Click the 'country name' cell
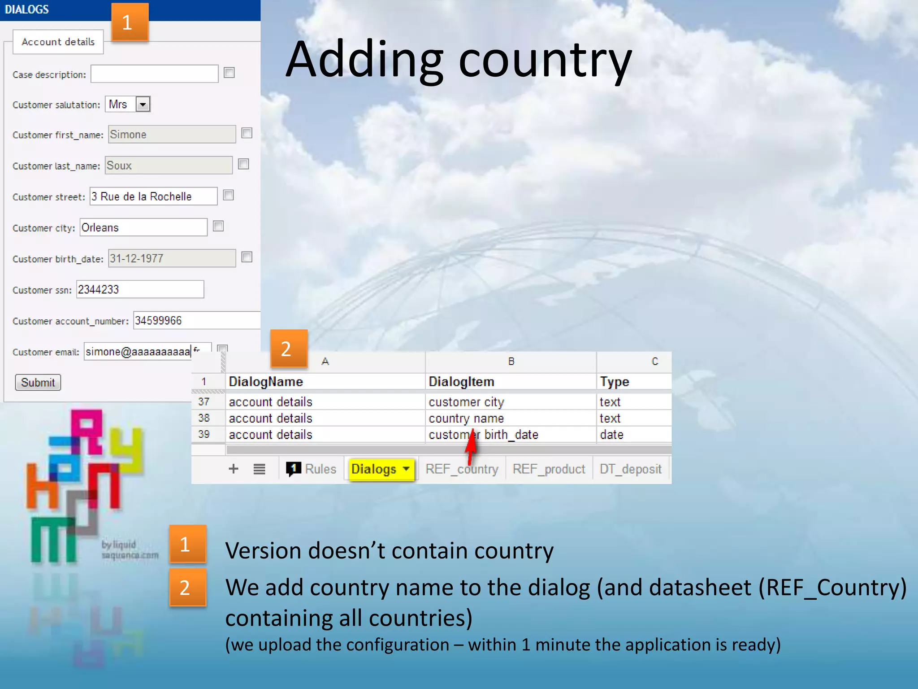 511,418
